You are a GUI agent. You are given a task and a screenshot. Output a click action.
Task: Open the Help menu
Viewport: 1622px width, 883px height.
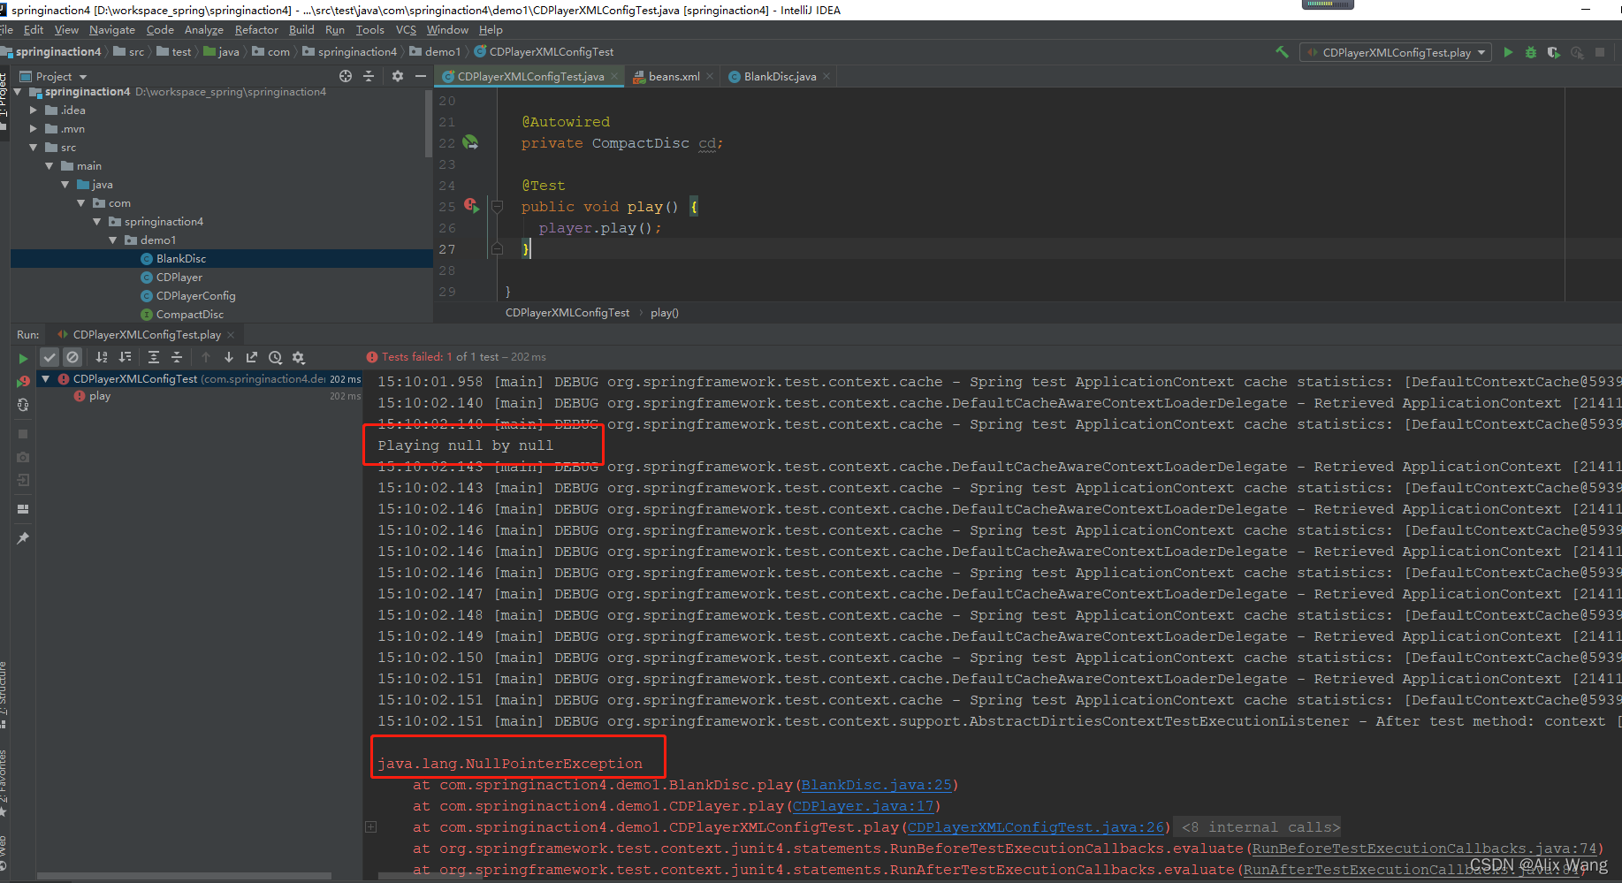tap(491, 30)
